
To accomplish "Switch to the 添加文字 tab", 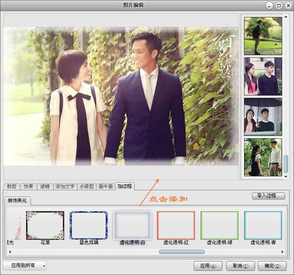I will tap(65, 186).
